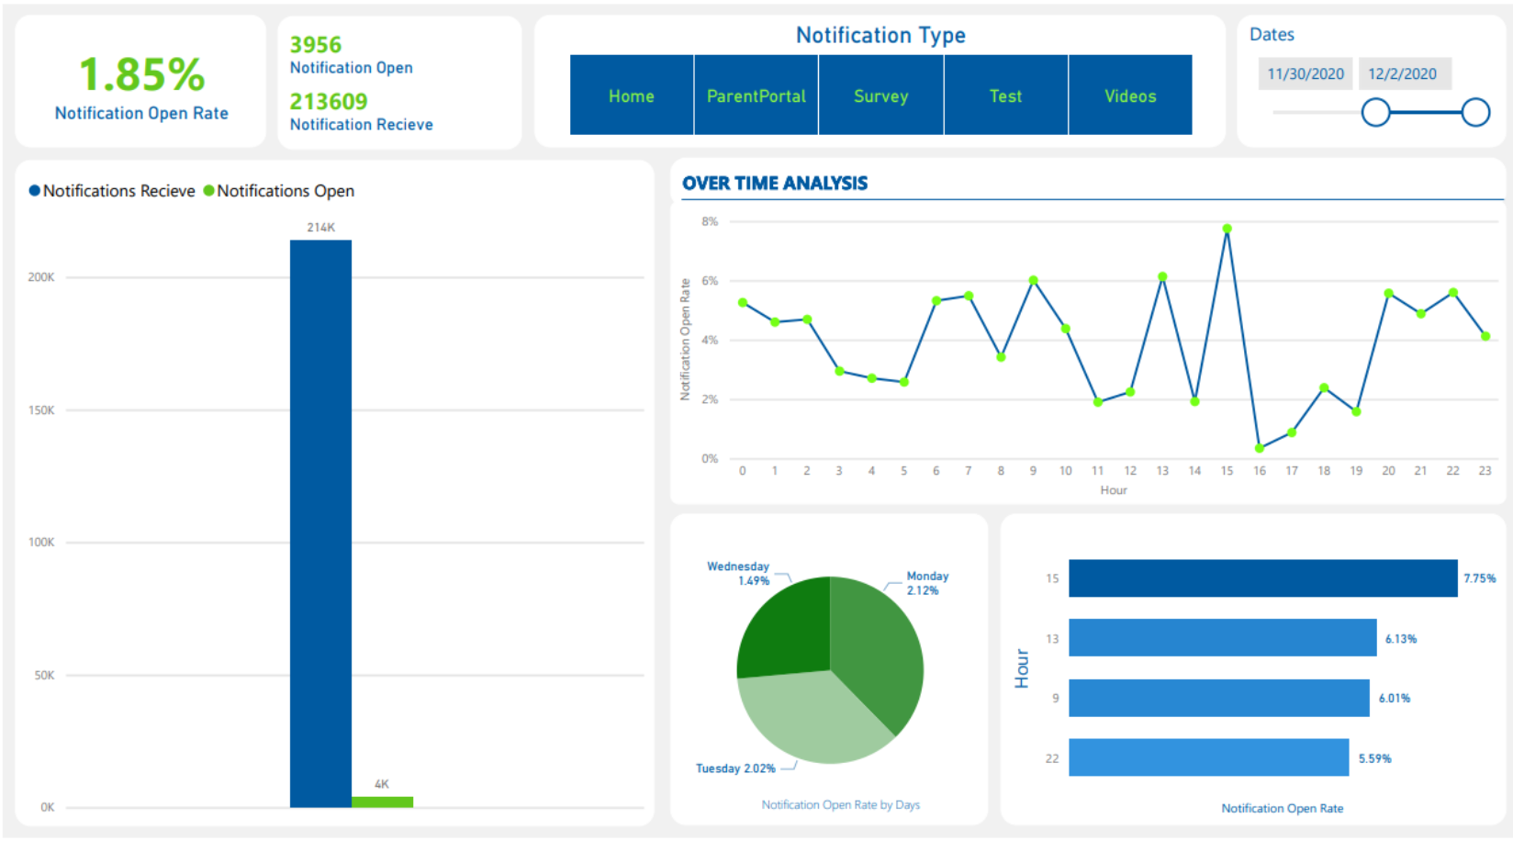Screen dimensions: 1513x841
Task: Click the Notifications Open legend marker
Action: click(x=208, y=191)
